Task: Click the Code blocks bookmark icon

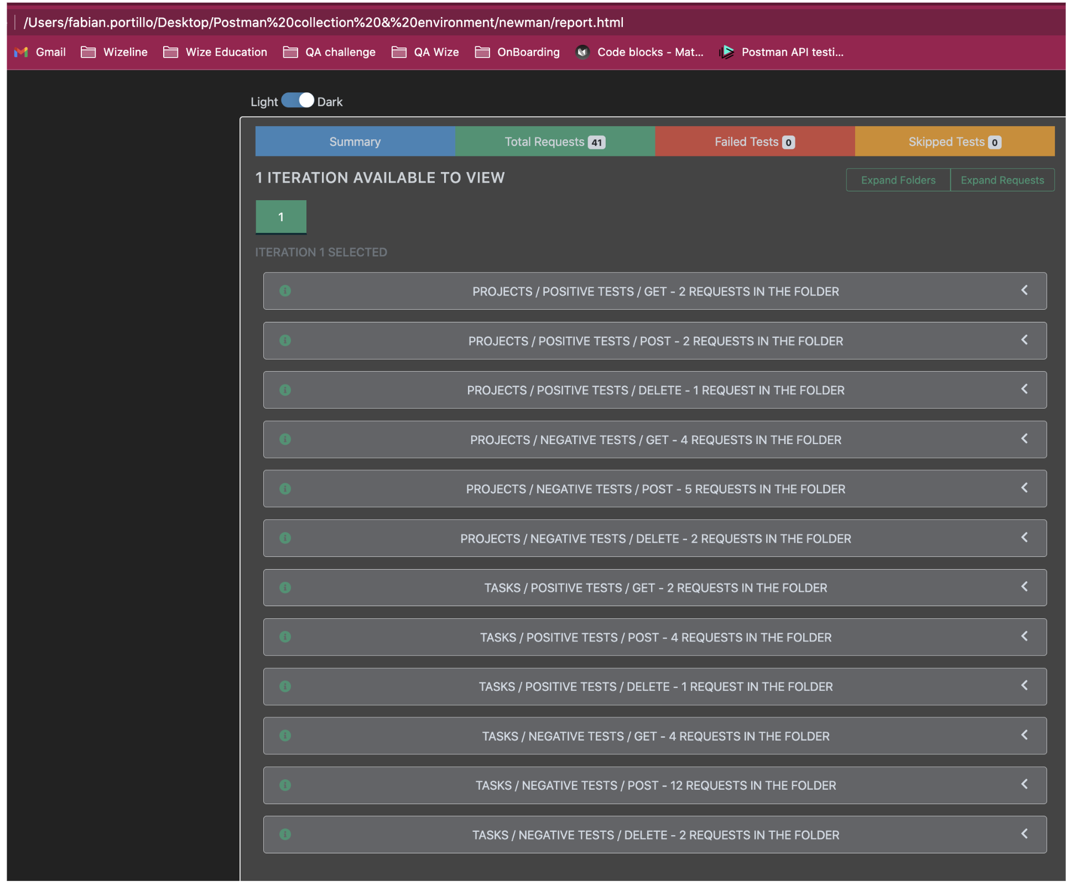Action: click(x=583, y=52)
